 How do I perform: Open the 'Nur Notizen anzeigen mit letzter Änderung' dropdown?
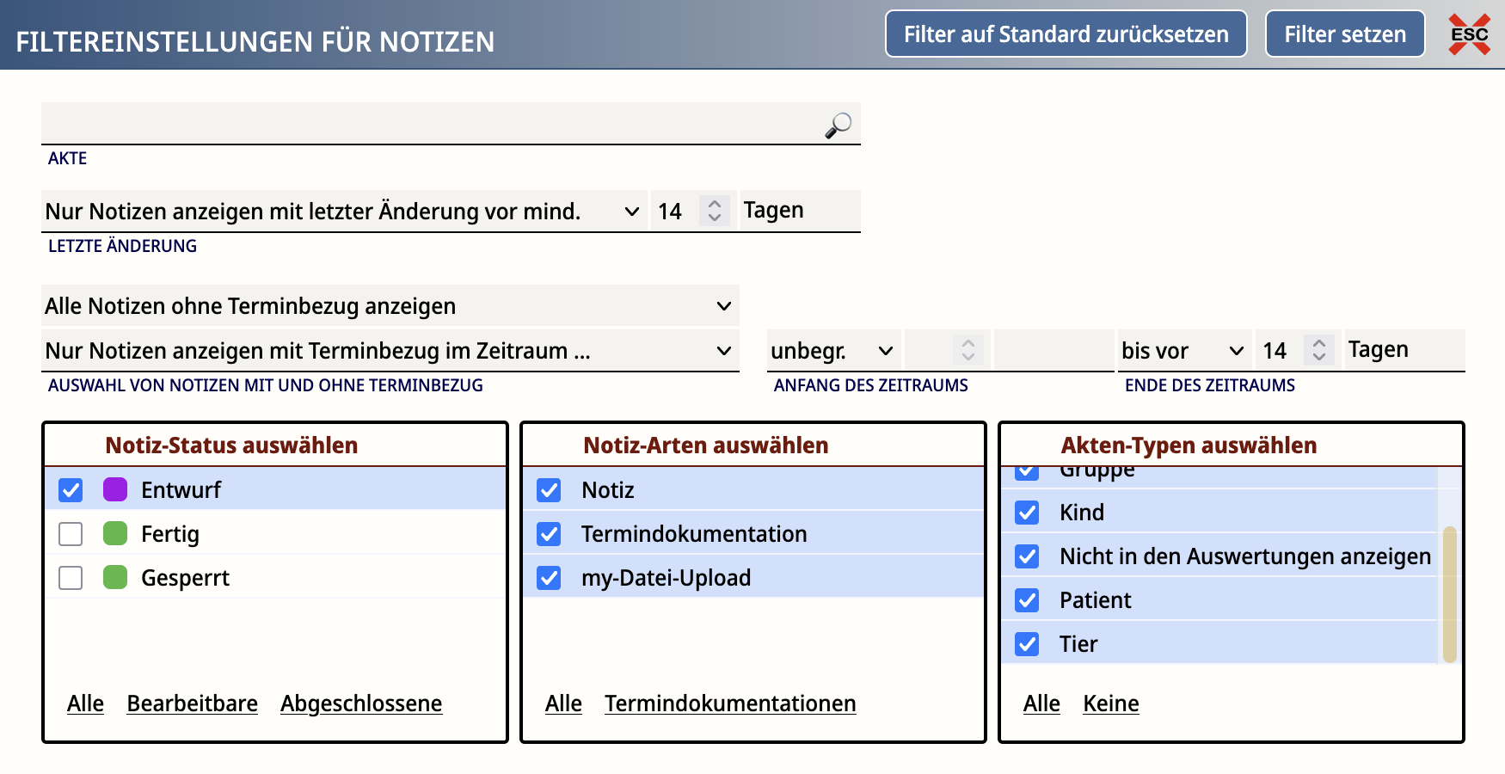click(344, 212)
